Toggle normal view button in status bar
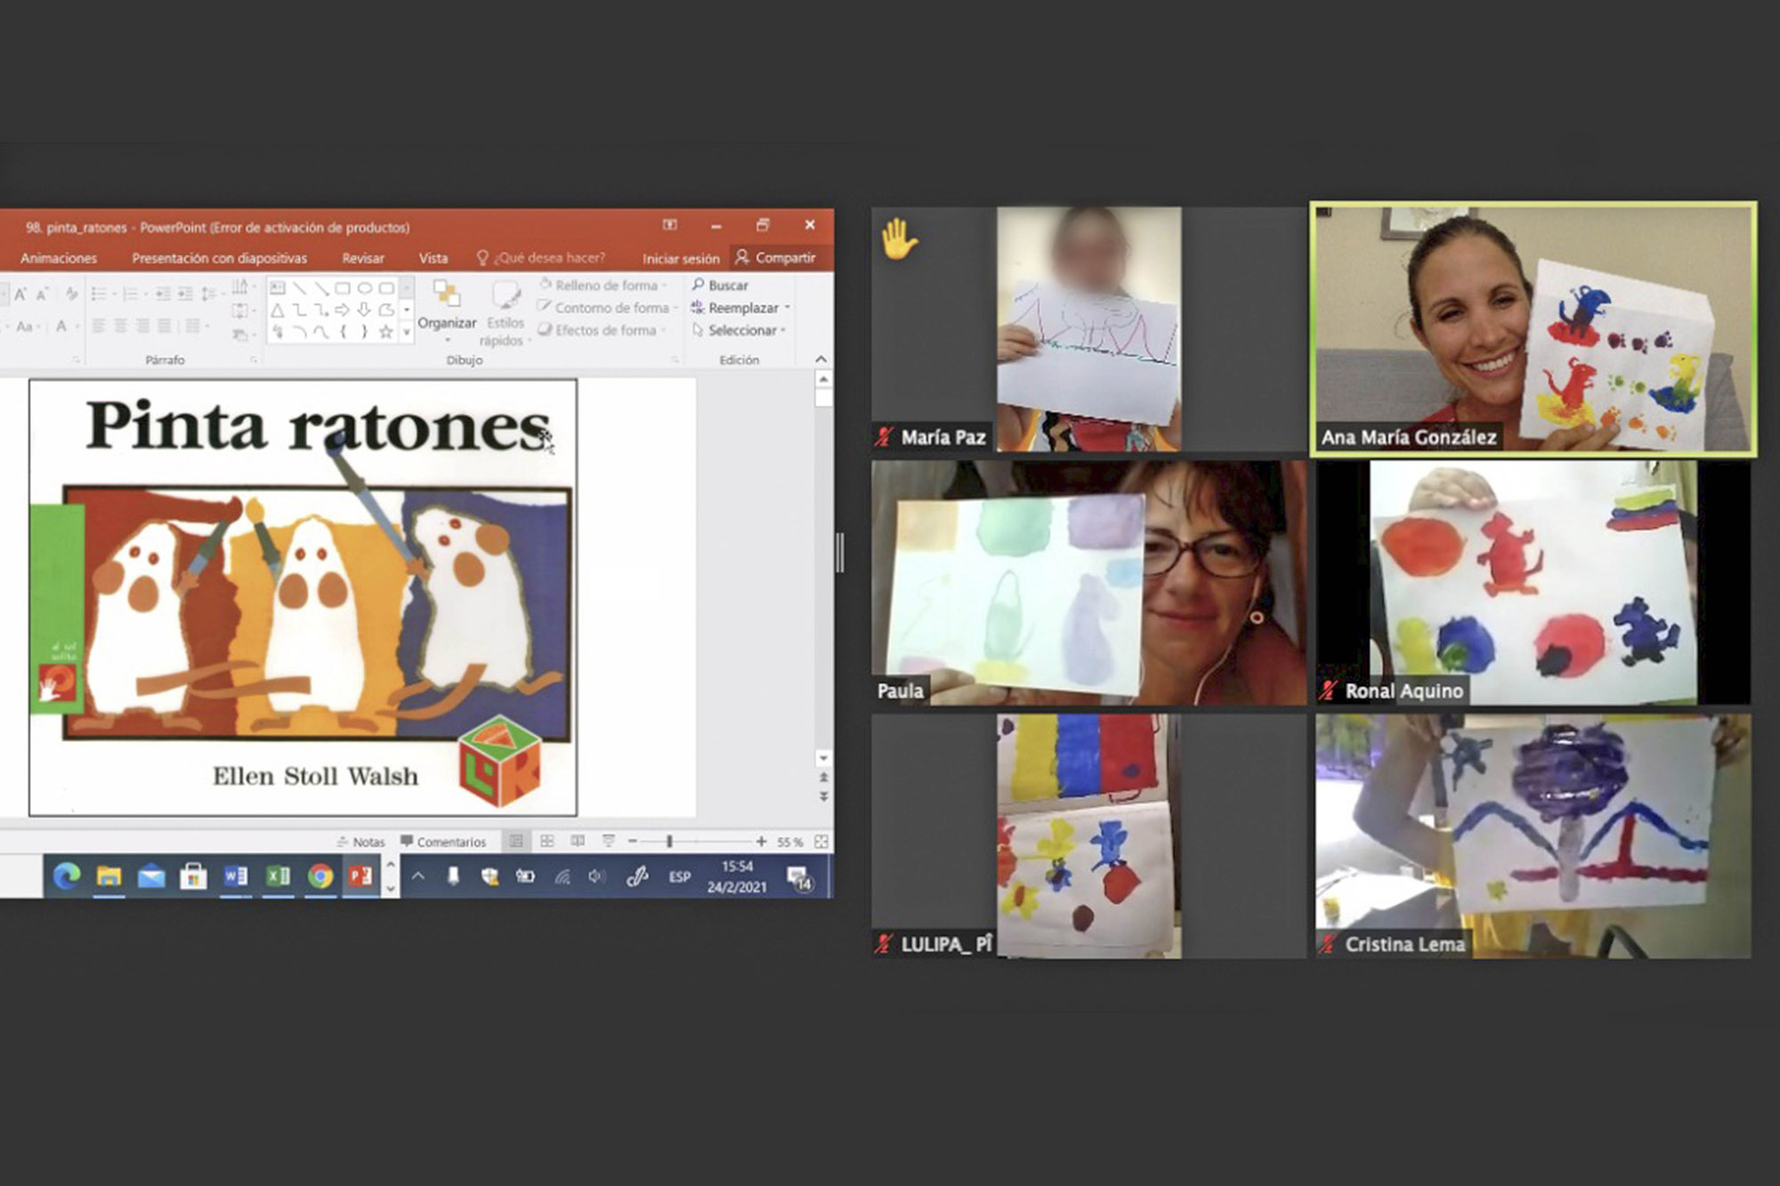 click(x=516, y=841)
